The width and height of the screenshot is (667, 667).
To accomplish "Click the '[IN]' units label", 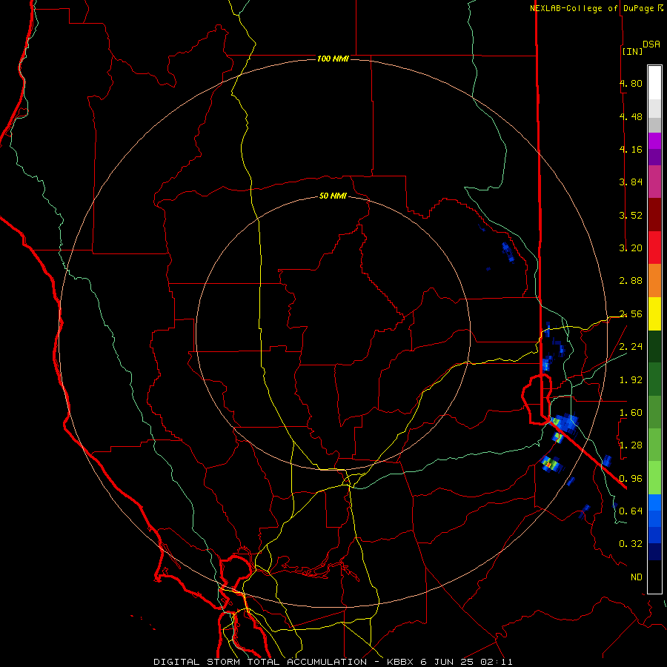I will click(x=632, y=51).
